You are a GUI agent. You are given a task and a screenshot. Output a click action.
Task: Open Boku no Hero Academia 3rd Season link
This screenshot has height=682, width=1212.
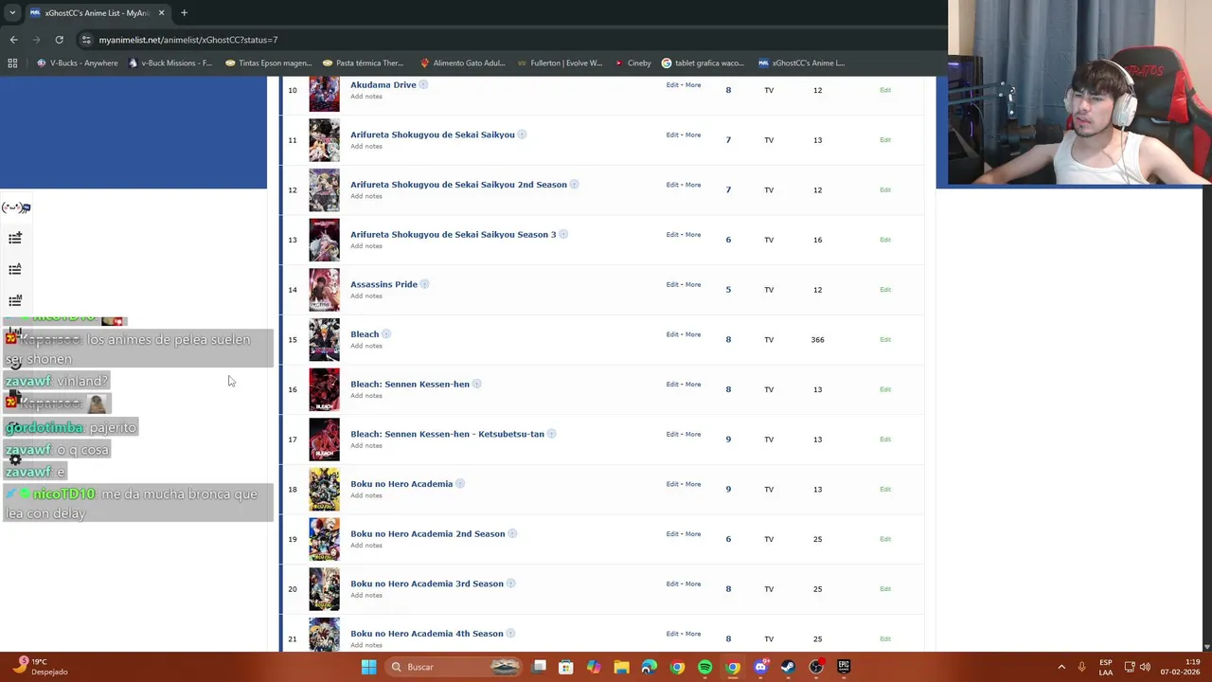pos(427,583)
